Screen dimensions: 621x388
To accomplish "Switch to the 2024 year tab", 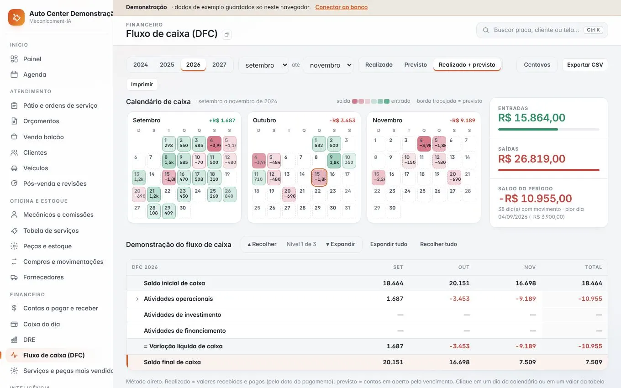I will pos(141,65).
